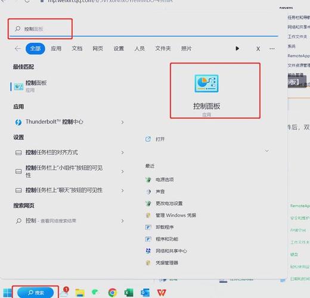310x298 pixels.
Task: Expand Thunderbolt 控制中心 result chevron
Action: click(122, 122)
